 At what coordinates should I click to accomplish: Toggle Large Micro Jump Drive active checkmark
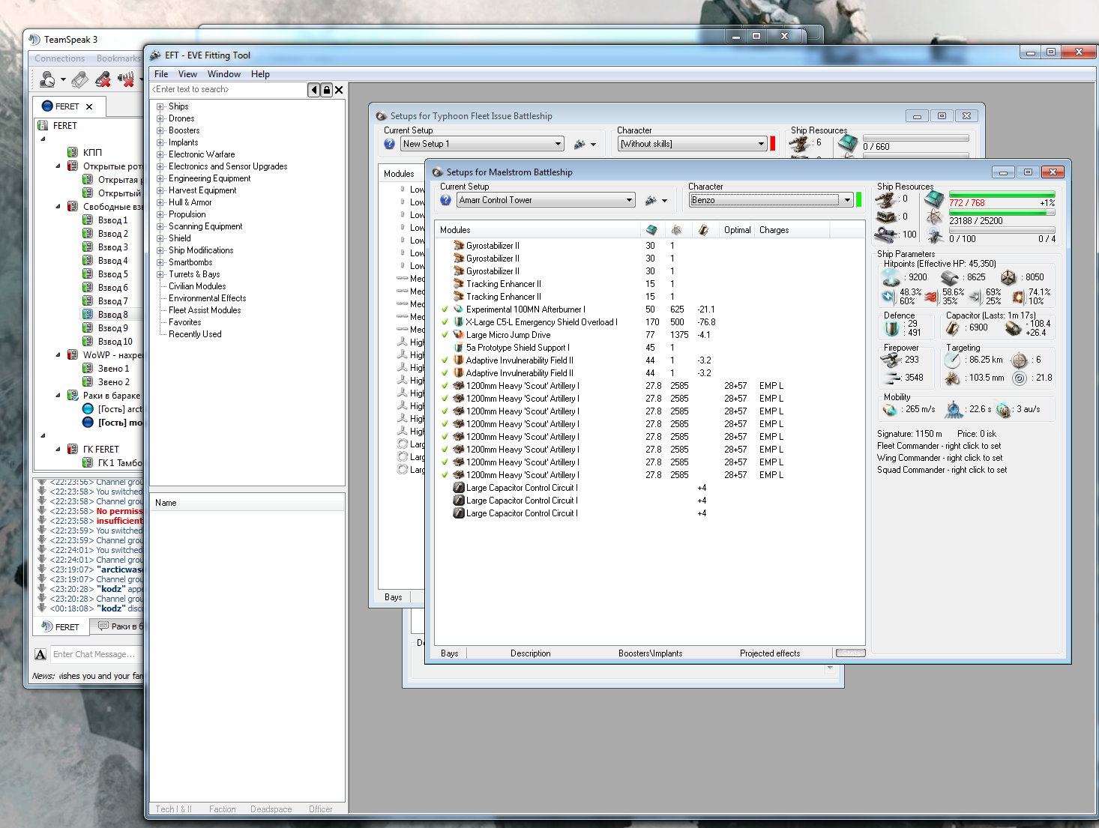pyautogui.click(x=445, y=335)
